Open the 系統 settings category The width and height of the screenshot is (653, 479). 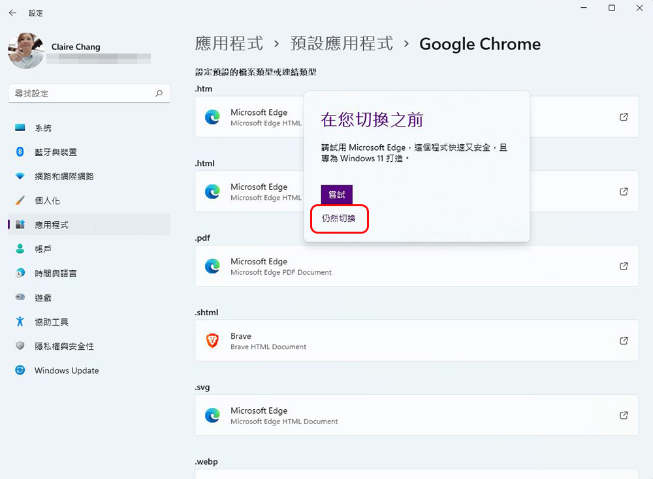click(89, 128)
